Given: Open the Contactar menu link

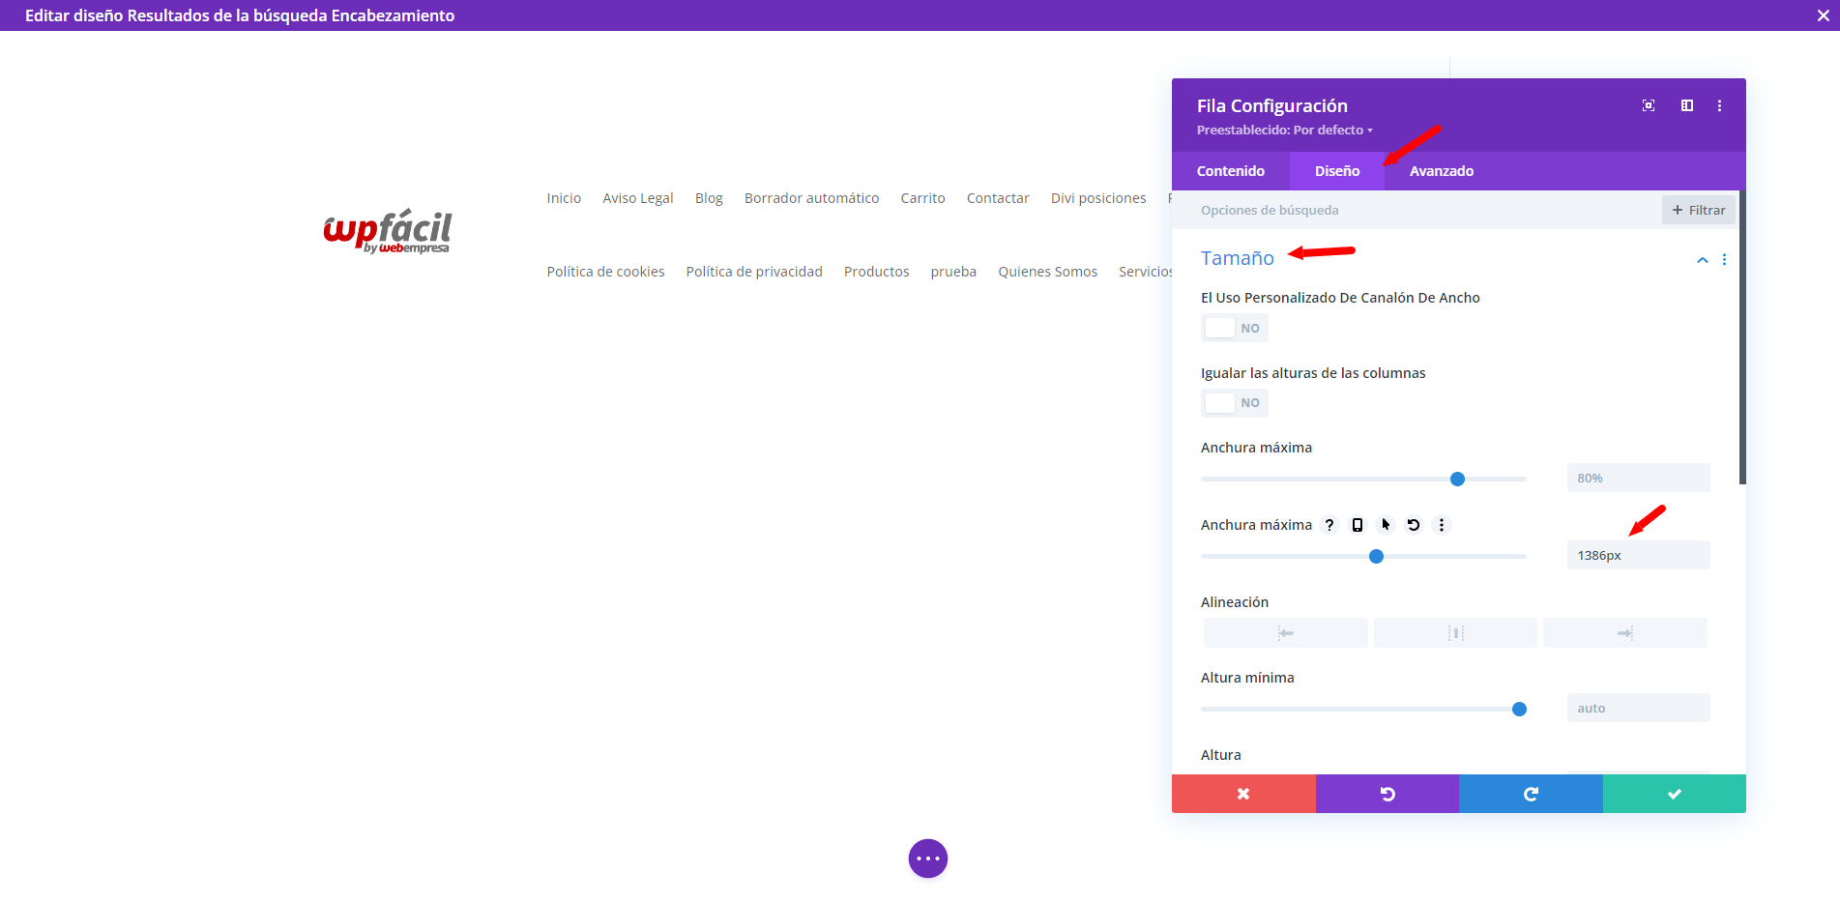Looking at the screenshot, I should (998, 198).
